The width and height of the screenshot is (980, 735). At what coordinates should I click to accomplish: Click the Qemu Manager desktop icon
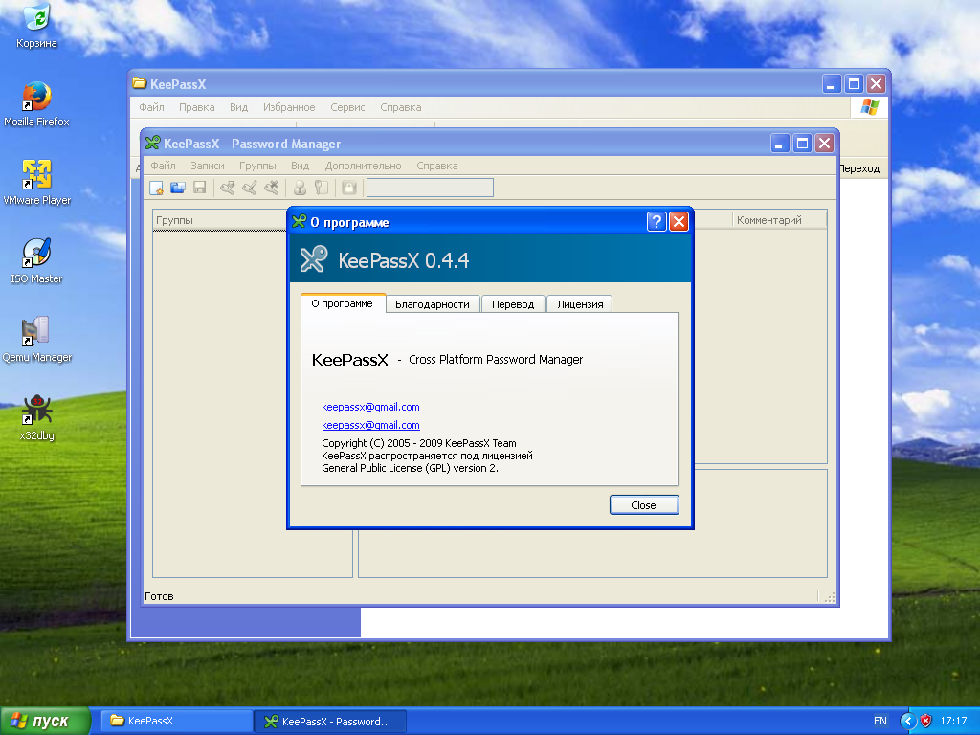tap(37, 341)
